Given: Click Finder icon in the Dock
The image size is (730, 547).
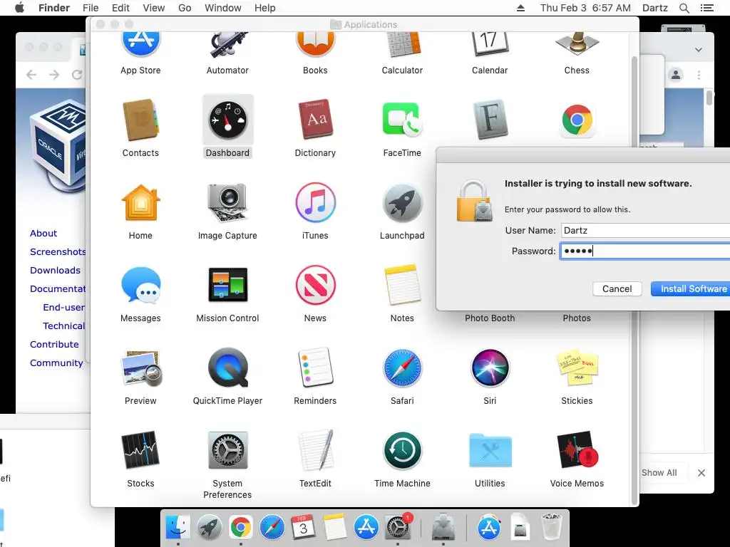Looking at the screenshot, I should (x=178, y=528).
